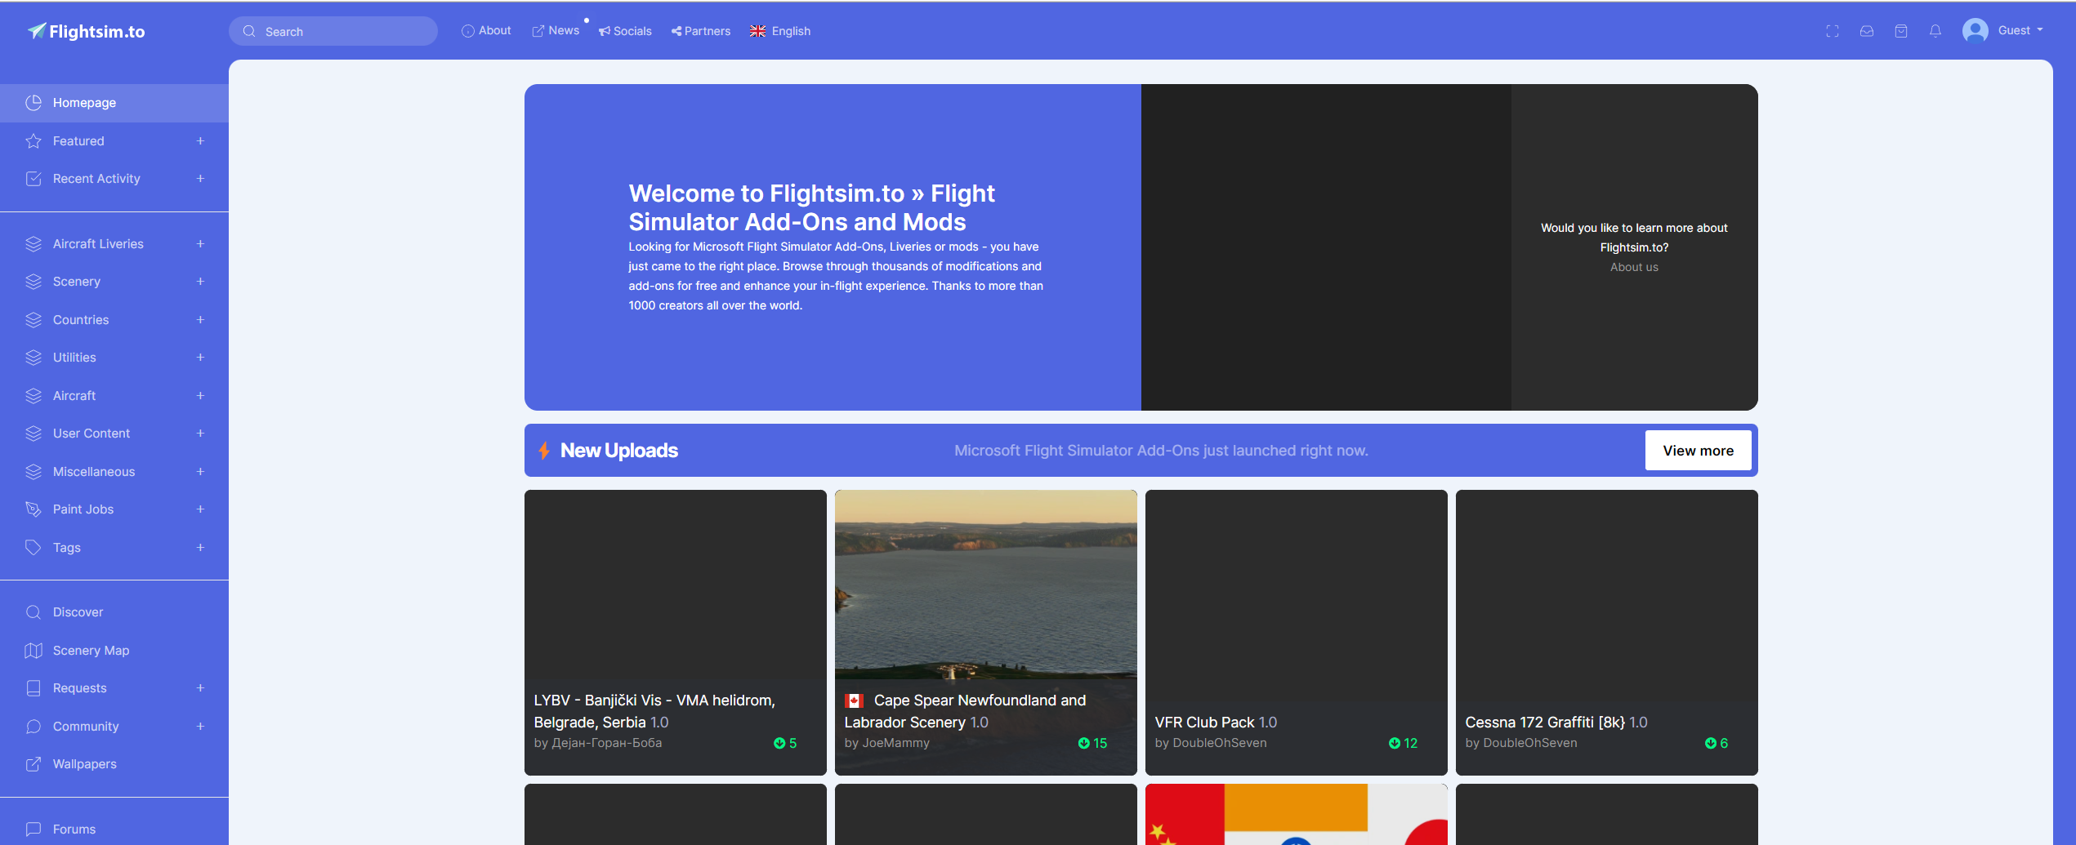The image size is (2076, 845).
Task: Click the Utilities layers icon
Action: 33,358
